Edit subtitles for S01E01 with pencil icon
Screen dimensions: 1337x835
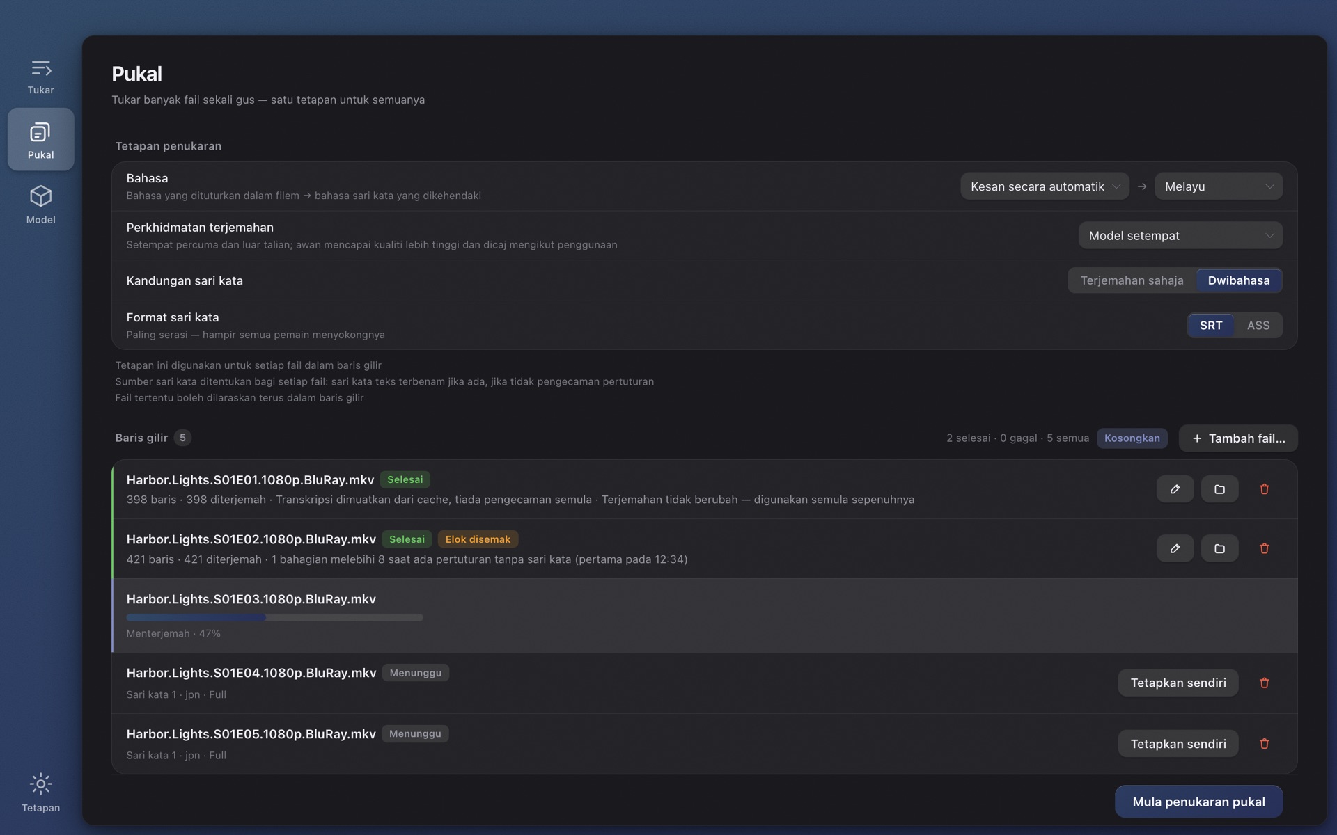1175,489
